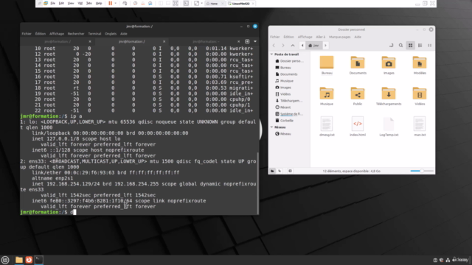Click terminal scrollbar
This screenshot has width=472, height=265.
(x=257, y=183)
